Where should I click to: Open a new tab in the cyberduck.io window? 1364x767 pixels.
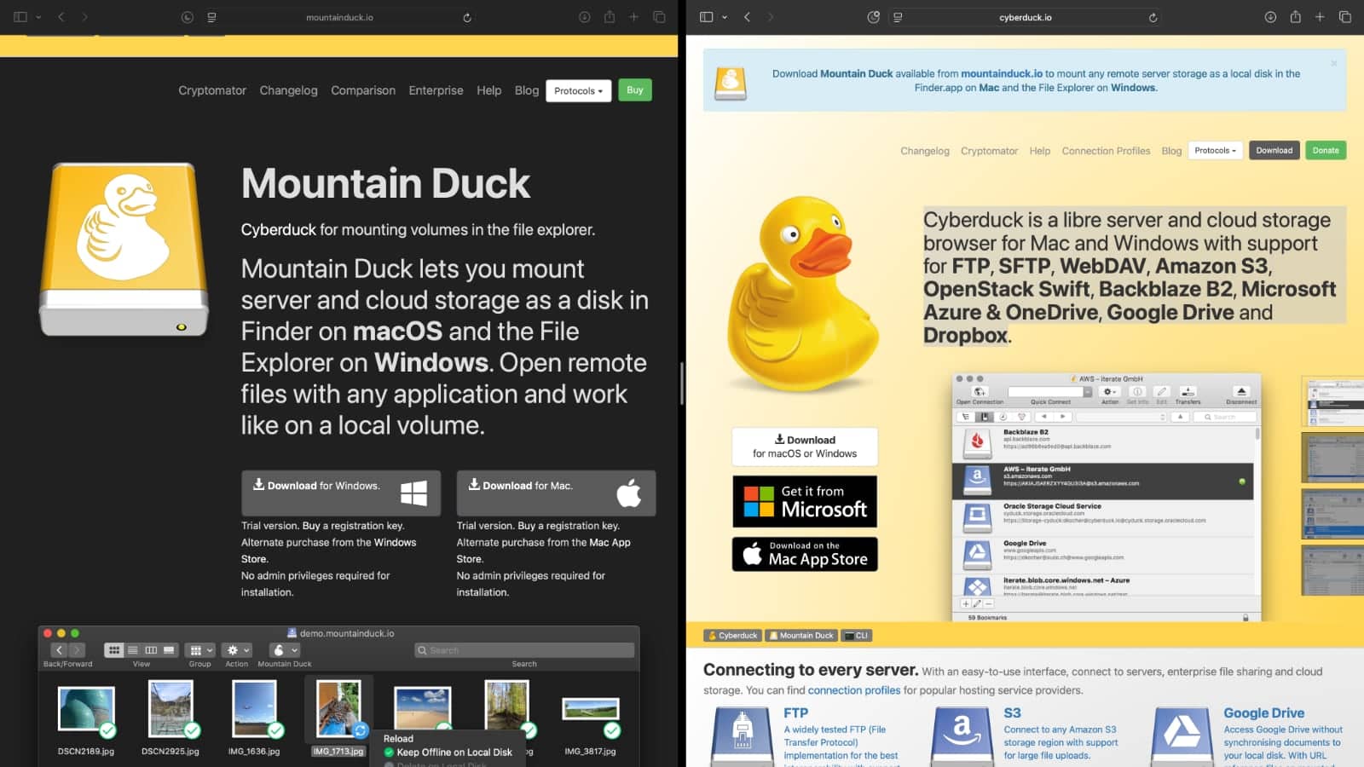(x=1320, y=17)
